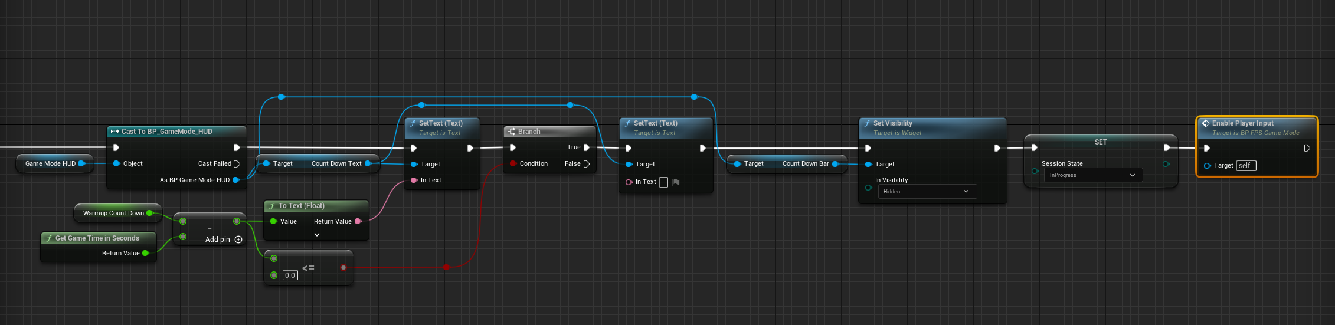This screenshot has width=1335, height=325.
Task: Click the Cast Failed execution pin
Action: (x=237, y=164)
